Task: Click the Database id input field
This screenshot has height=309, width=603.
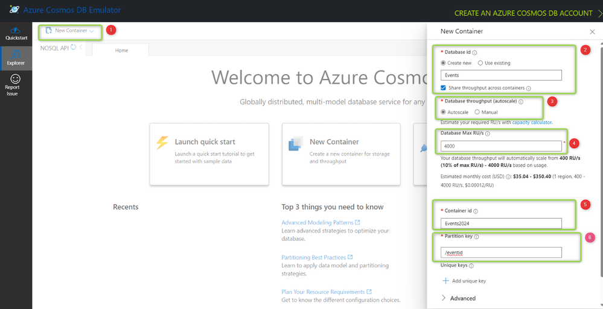Action: coord(501,75)
